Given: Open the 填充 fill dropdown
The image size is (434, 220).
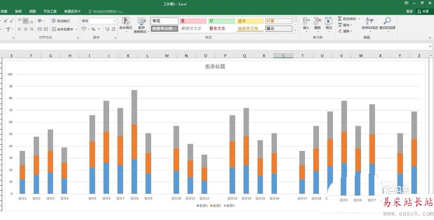Looking at the screenshot, I should [x=345, y=25].
